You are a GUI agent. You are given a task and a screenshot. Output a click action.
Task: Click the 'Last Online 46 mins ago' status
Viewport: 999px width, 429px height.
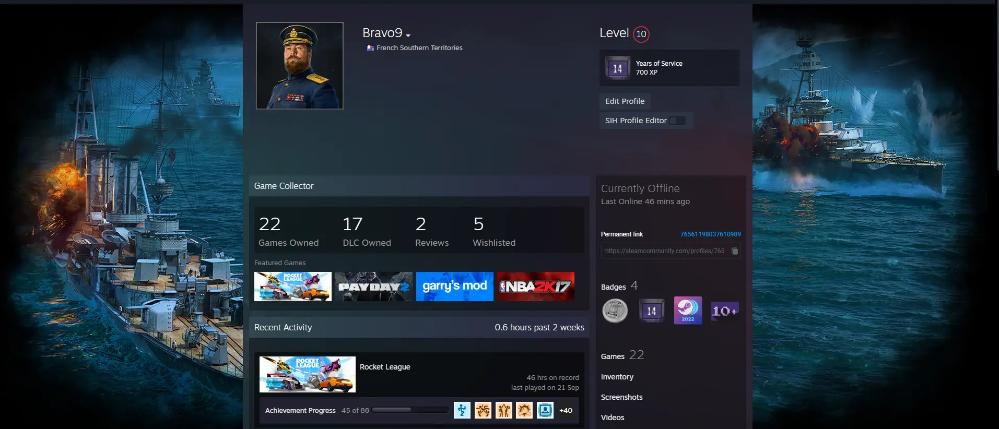[645, 201]
